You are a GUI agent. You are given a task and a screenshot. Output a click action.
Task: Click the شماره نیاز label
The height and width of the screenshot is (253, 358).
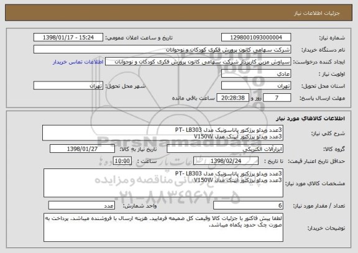tap(332, 38)
